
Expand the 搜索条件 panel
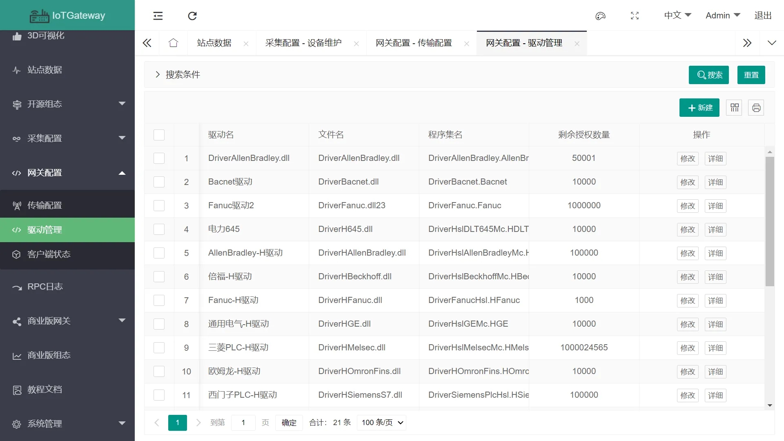pos(158,74)
